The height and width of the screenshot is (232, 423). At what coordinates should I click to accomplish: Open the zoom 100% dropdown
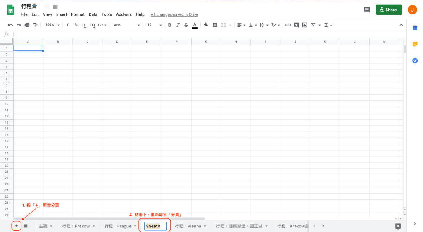click(x=52, y=25)
